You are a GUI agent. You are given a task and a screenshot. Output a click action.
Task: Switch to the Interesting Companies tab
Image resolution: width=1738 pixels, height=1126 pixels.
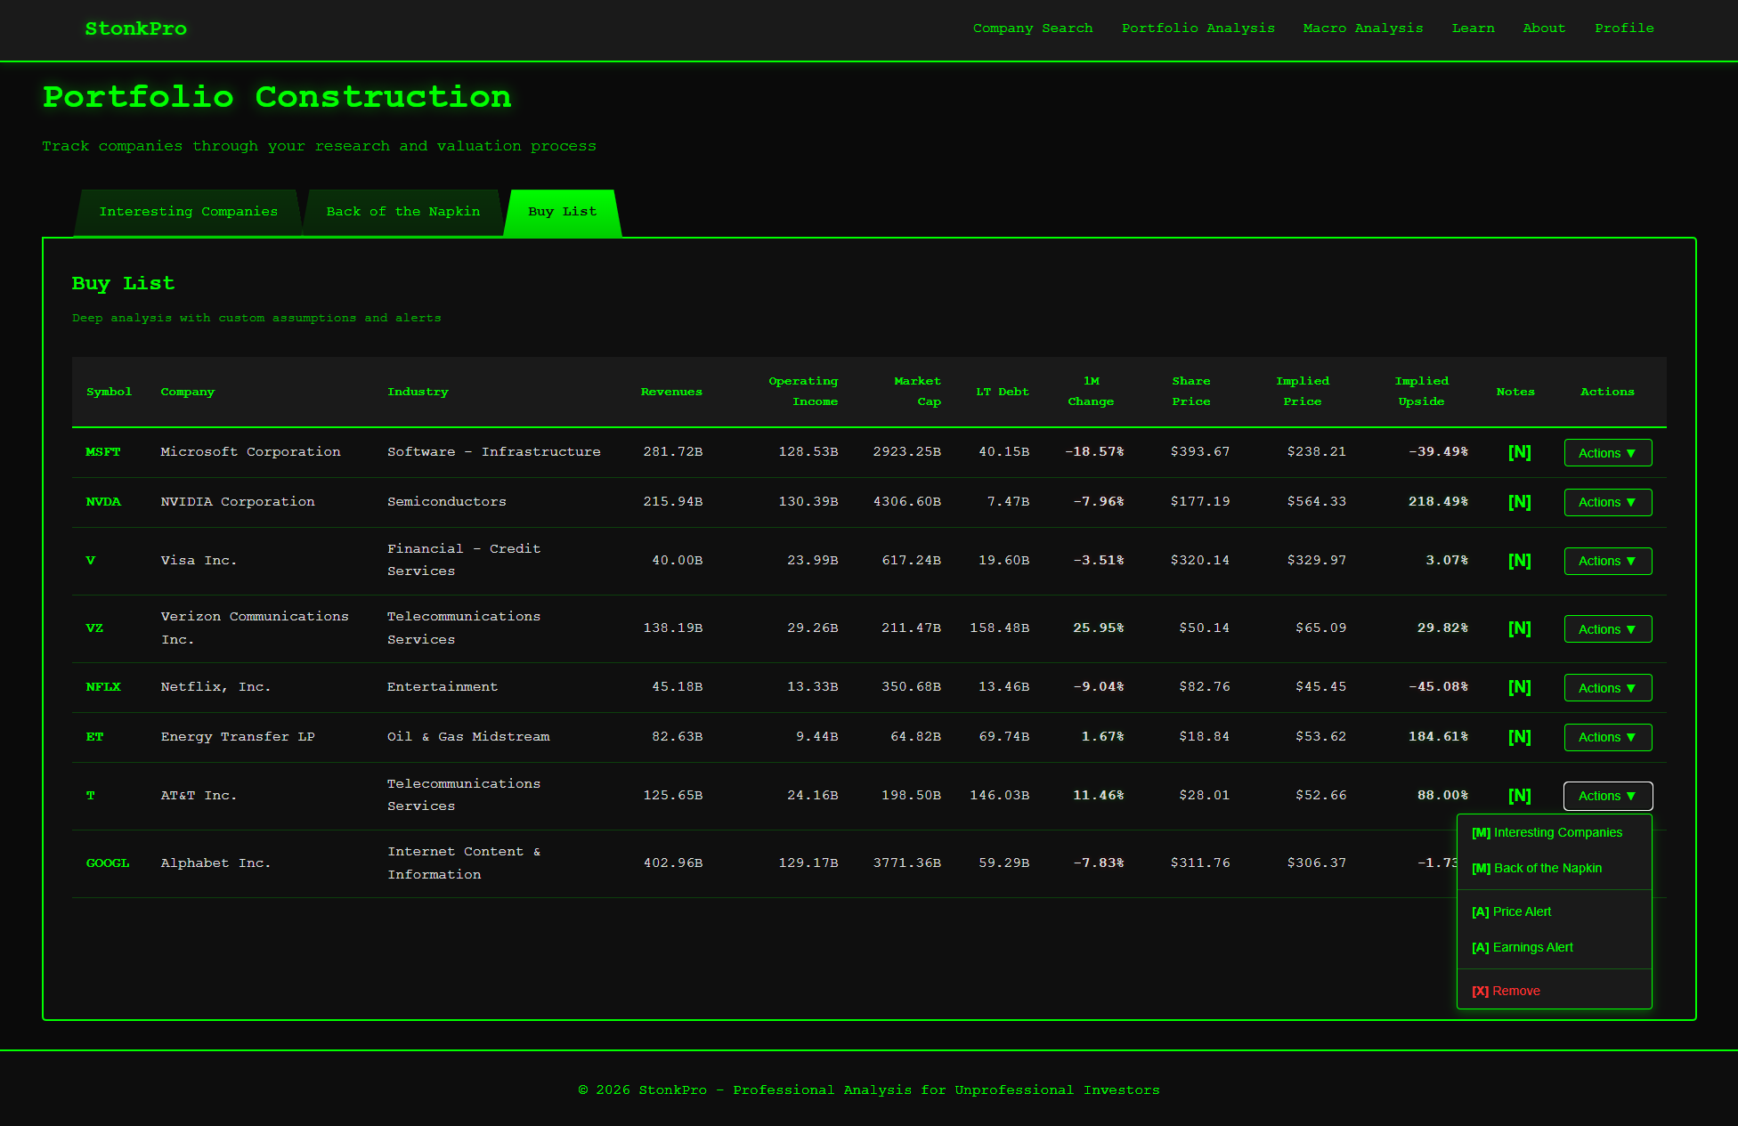click(188, 212)
